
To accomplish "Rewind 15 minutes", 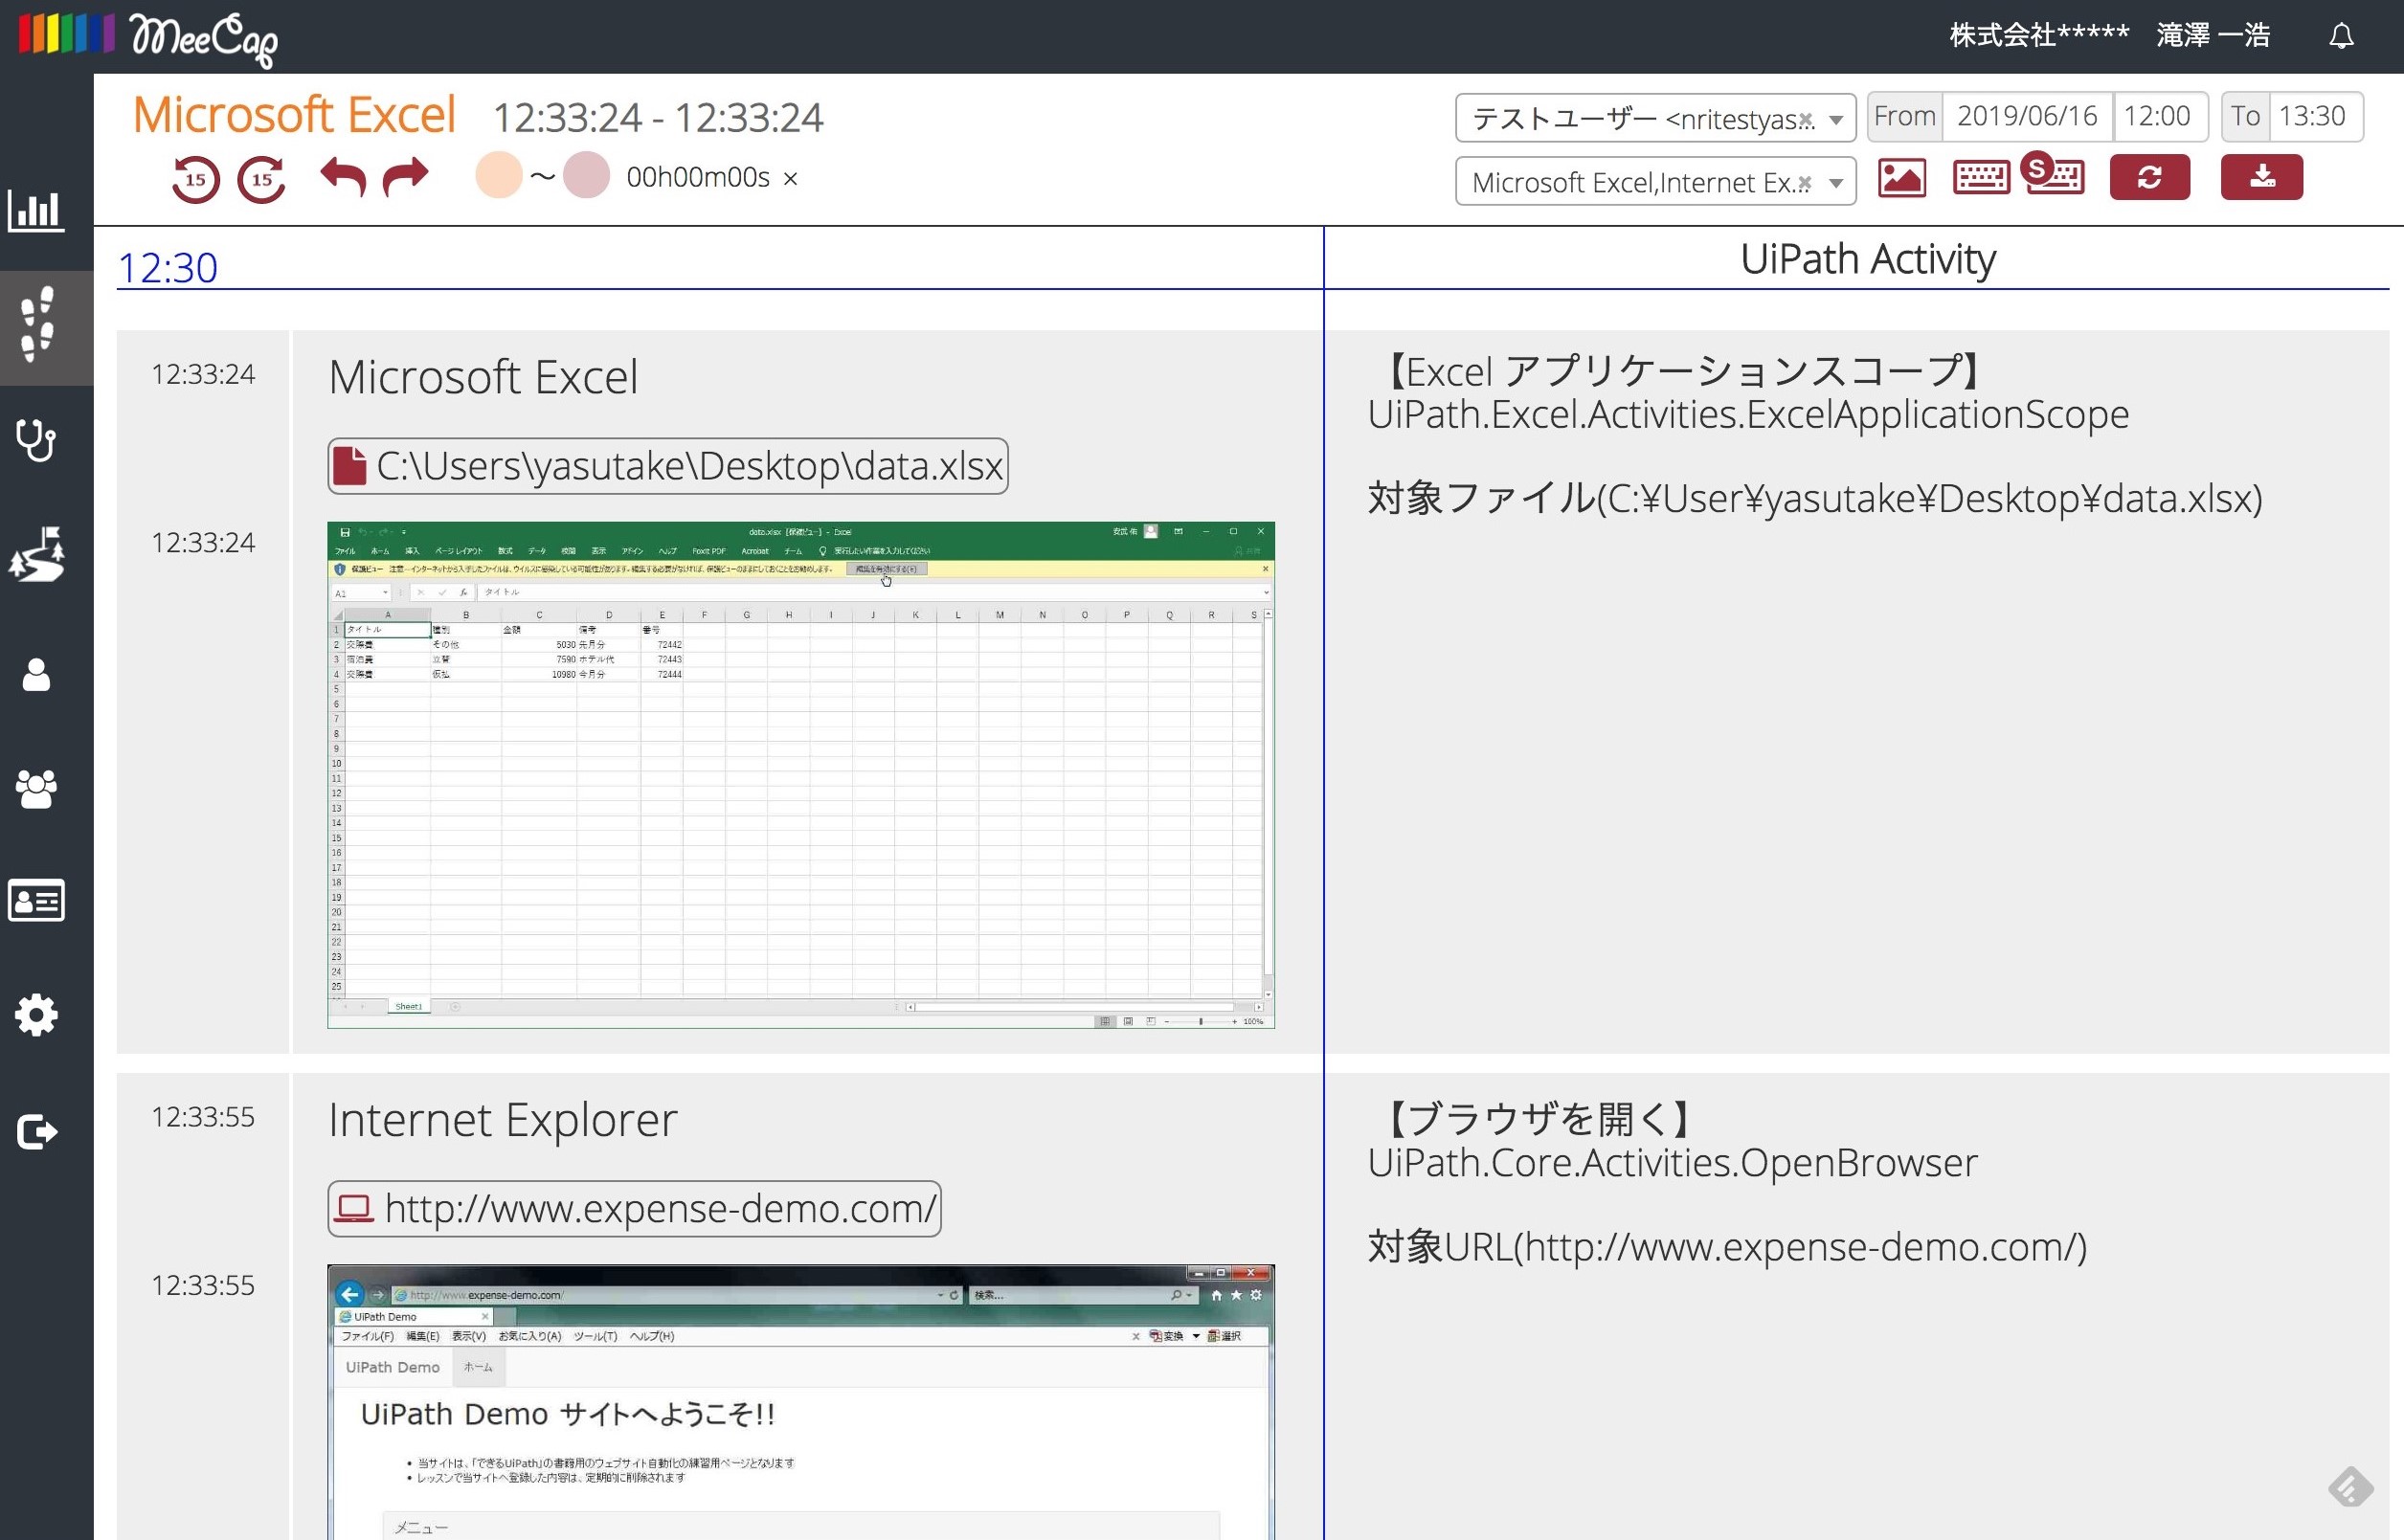I will (195, 180).
